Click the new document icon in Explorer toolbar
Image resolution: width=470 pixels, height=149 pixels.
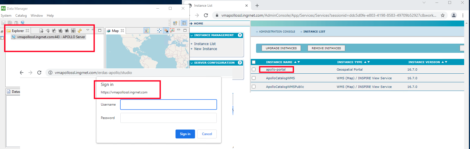[41, 31]
